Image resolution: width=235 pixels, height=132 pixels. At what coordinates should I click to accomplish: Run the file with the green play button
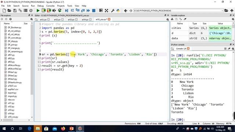point(38,11)
